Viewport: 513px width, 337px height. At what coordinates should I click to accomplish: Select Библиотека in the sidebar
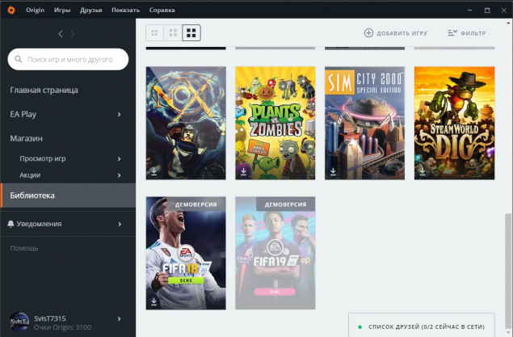(68, 196)
